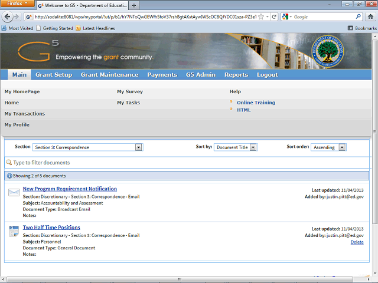Open the Latest Headlines feed bookmark

[95, 28]
